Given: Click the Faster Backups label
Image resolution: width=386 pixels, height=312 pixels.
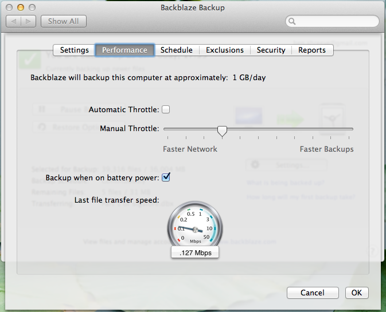Looking at the screenshot, I should tap(327, 149).
